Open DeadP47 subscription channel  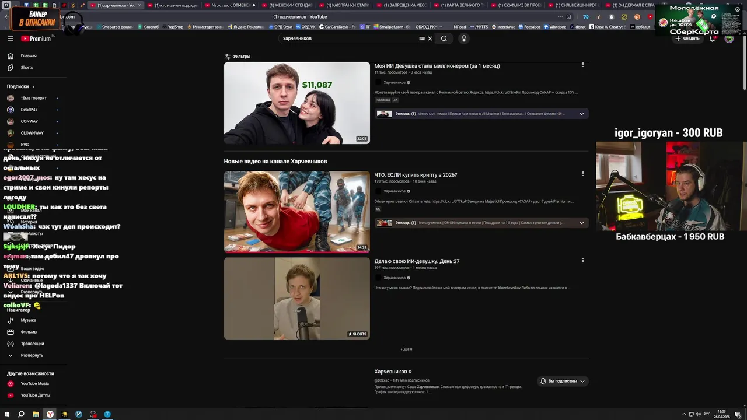click(x=29, y=110)
